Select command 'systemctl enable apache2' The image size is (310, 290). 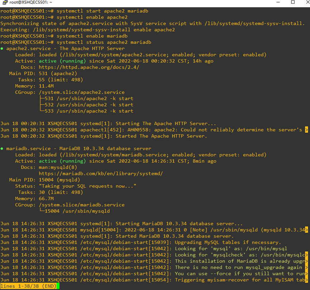pos(92,18)
